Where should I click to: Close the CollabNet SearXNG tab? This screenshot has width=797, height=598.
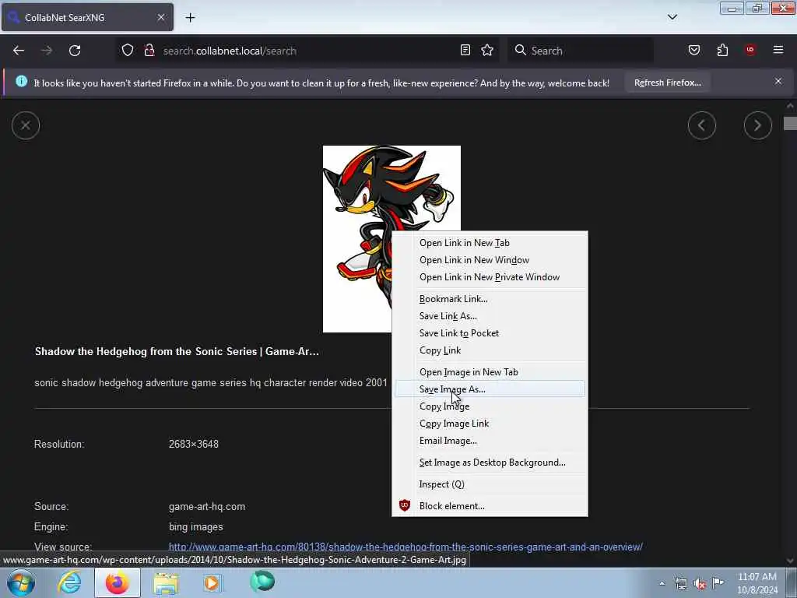click(x=160, y=17)
